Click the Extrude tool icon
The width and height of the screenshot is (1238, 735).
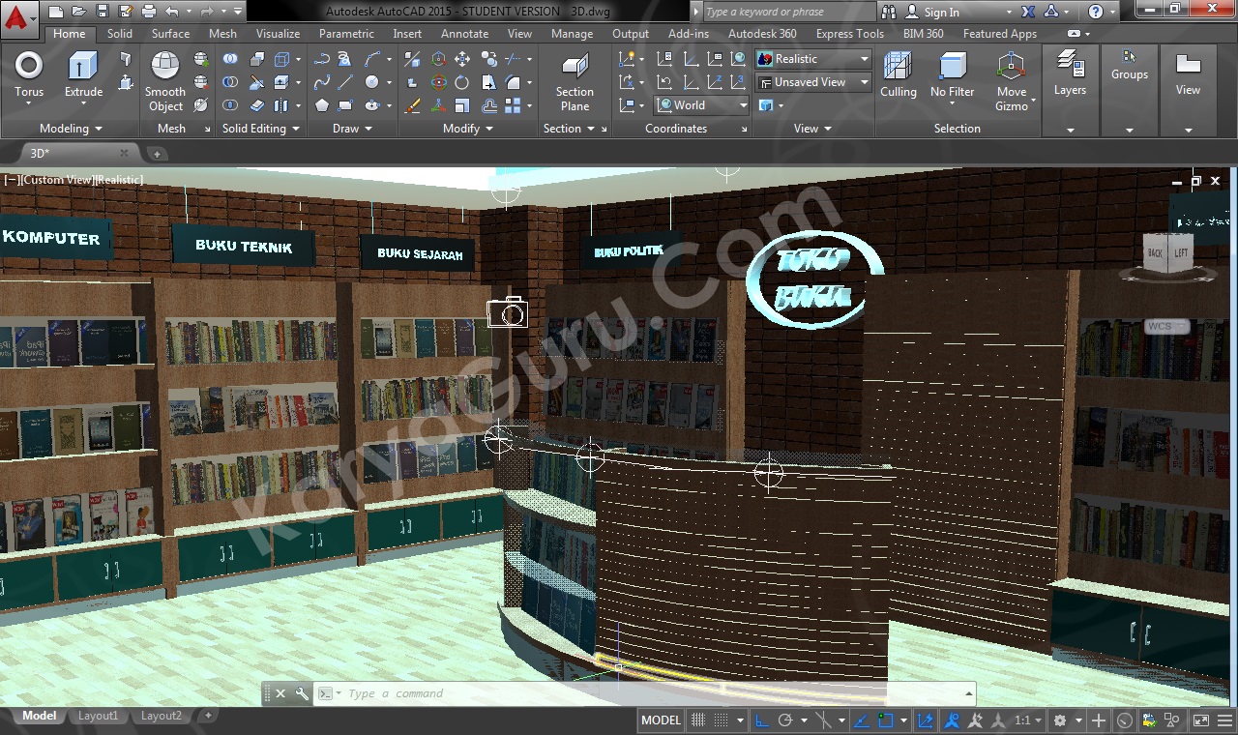point(83,74)
